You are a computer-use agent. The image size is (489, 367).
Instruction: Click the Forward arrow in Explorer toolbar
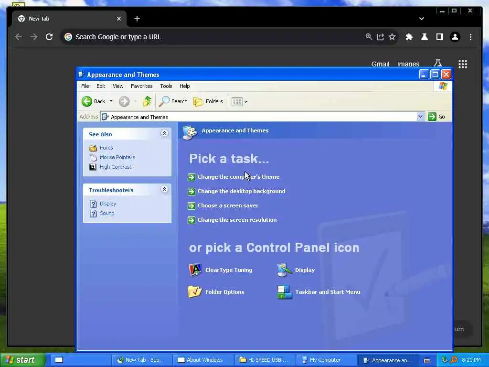124,101
